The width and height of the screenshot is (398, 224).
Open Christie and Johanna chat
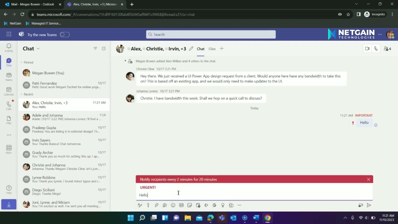pos(64,167)
